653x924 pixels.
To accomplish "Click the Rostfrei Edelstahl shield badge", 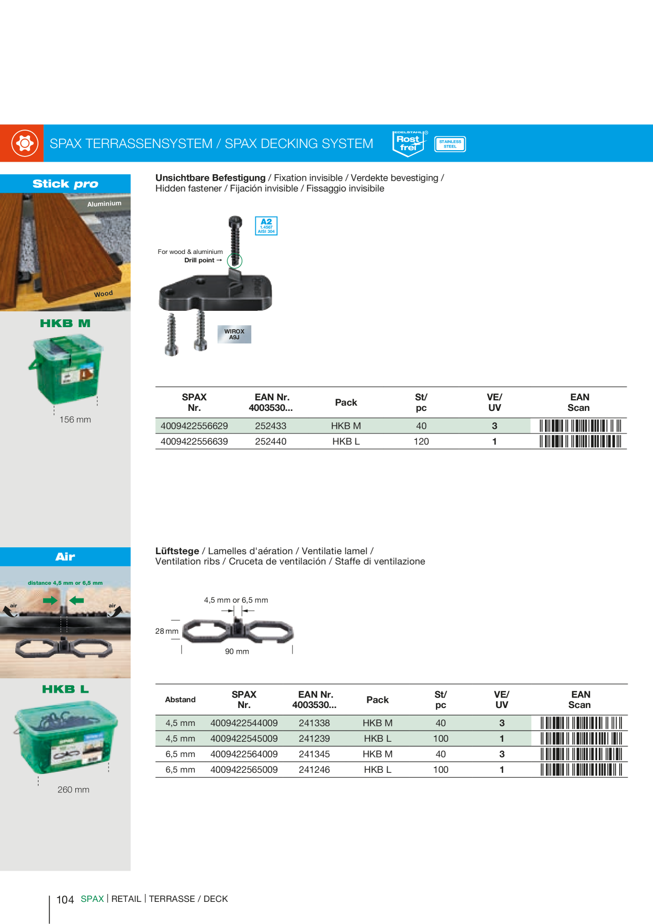I will (409, 143).
